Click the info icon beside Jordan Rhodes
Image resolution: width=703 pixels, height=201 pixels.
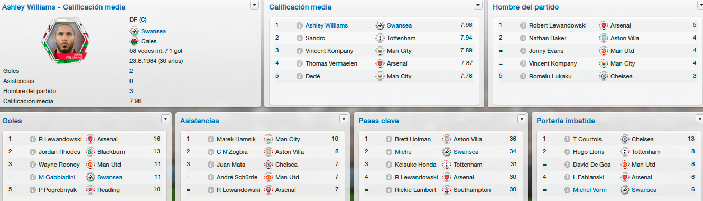[x=33, y=152]
